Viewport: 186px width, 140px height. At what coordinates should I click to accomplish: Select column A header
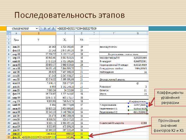point(16,33)
